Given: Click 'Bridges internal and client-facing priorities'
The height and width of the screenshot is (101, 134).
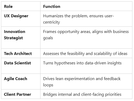Looking at the screenshot, I should (82, 94).
